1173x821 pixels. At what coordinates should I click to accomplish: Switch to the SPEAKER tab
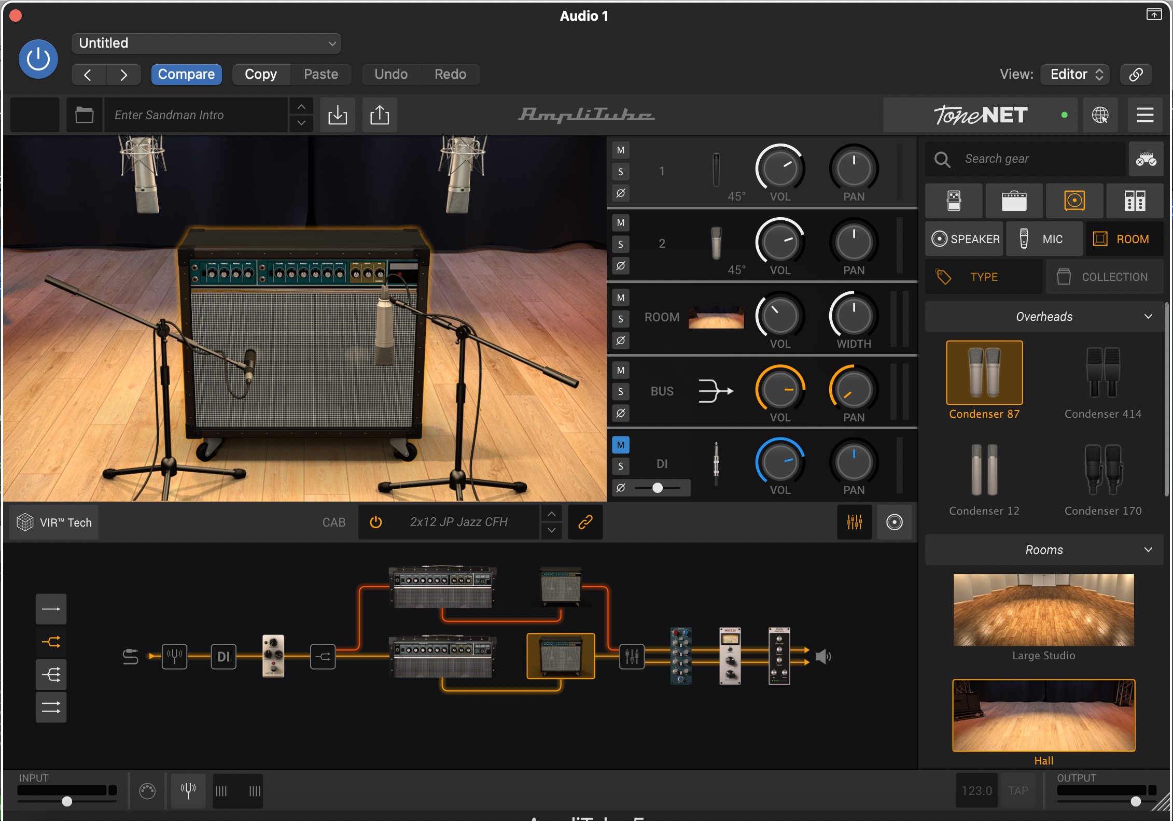[x=965, y=239]
